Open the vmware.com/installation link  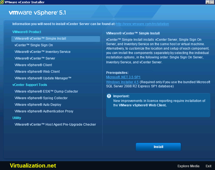(142, 24)
